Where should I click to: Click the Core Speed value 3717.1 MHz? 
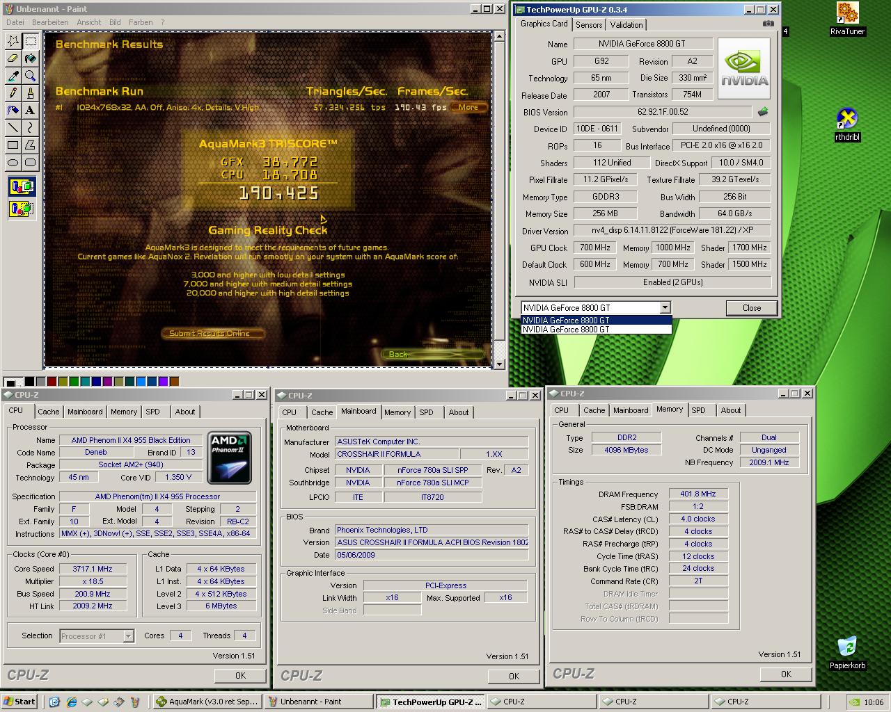(x=92, y=569)
